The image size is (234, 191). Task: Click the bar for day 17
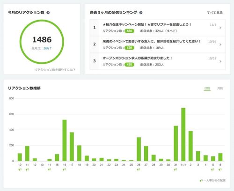72,147
